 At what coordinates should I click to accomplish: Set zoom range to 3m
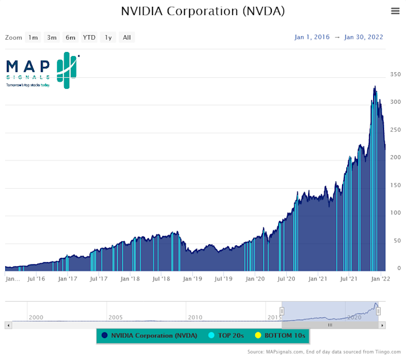point(52,38)
